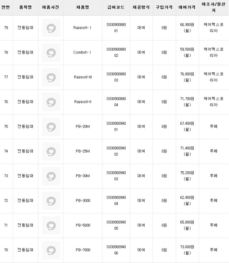Open the Comfort-I product name link

[x=82, y=52]
